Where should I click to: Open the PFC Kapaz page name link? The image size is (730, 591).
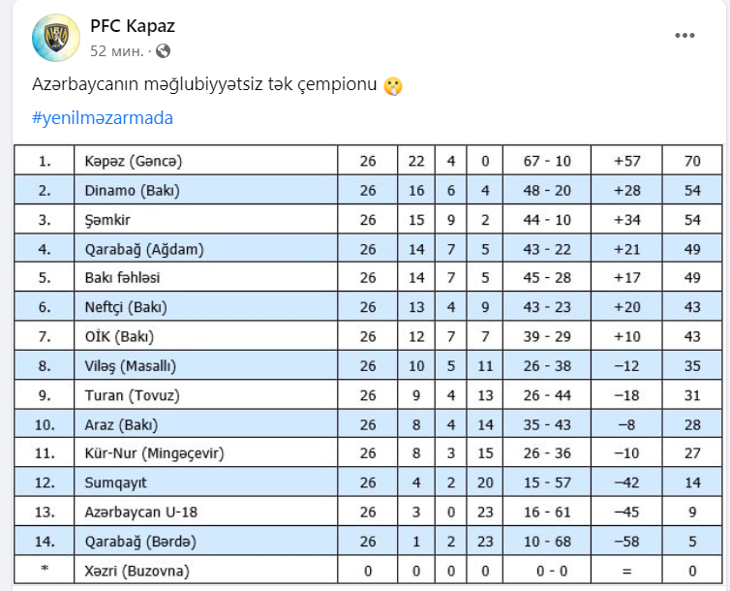tap(132, 26)
